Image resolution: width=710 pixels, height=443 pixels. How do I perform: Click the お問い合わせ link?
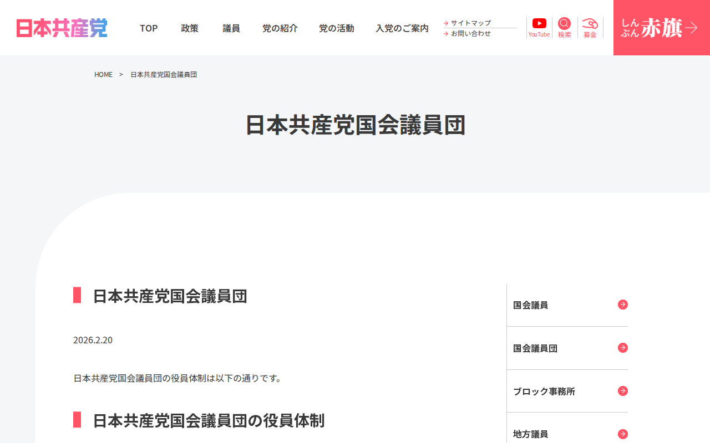tap(471, 33)
